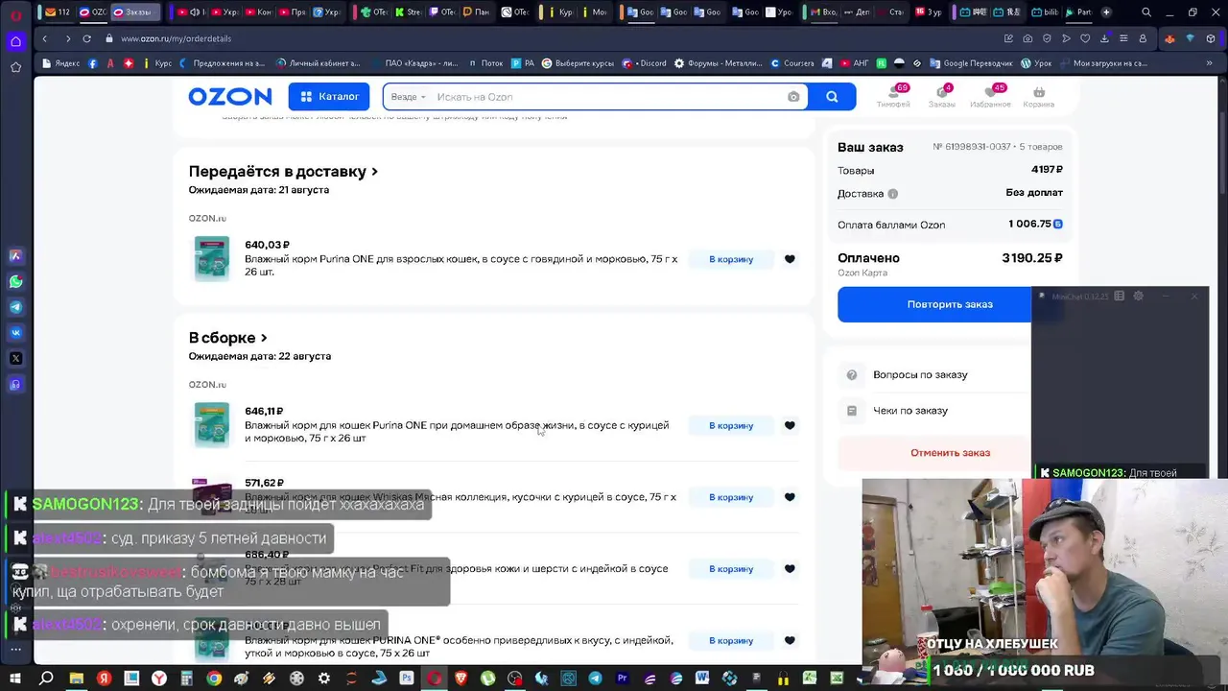Open Premiere Pro from taskbar

[x=623, y=679]
